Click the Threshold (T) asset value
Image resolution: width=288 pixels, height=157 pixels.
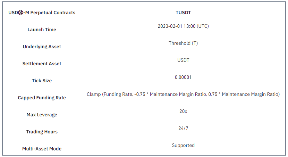[183, 43]
